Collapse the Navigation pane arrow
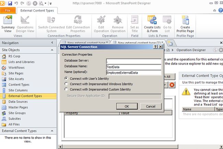 [x=52, y=42]
